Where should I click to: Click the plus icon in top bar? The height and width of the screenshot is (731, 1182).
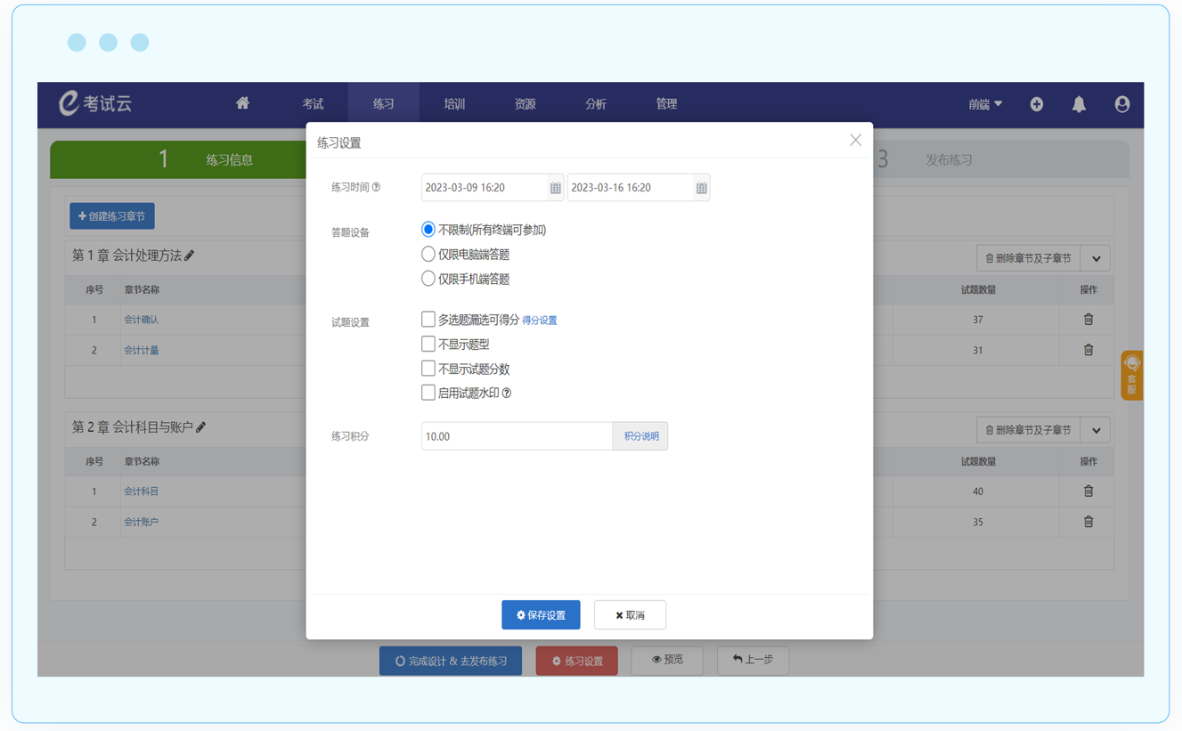1037,104
